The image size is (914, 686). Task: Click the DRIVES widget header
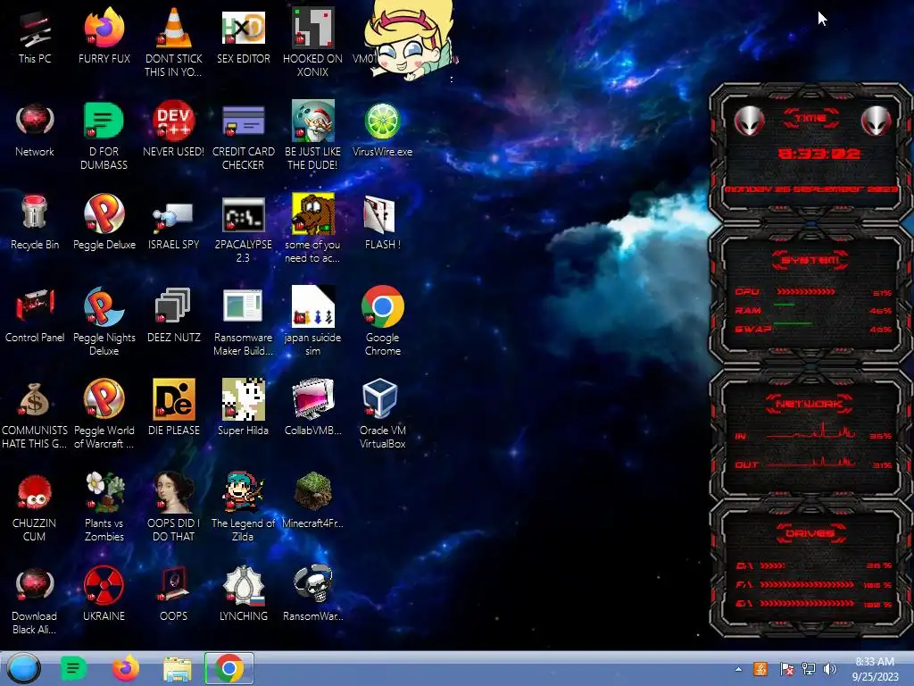810,533
